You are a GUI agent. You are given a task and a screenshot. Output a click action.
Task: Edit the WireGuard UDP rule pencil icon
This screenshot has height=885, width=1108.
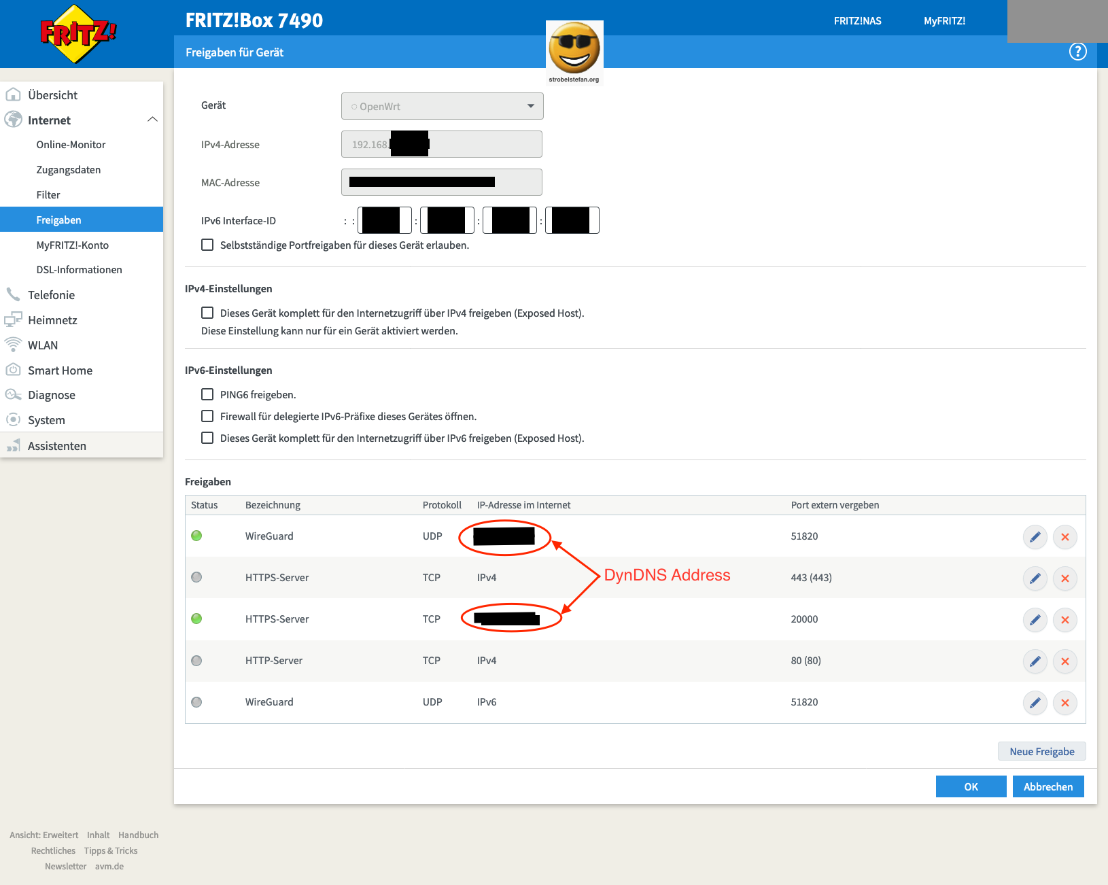pyautogui.click(x=1035, y=536)
